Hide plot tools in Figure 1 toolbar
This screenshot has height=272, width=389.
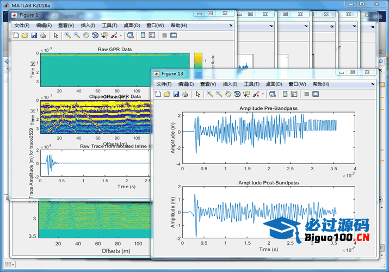[x=164, y=35]
